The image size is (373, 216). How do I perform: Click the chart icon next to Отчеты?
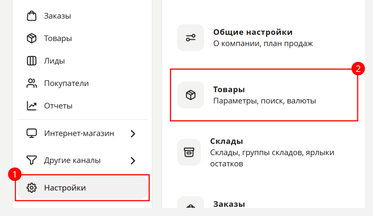tap(31, 106)
